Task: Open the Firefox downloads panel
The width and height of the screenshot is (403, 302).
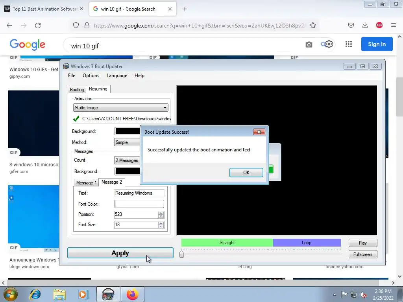Action: pyautogui.click(x=365, y=25)
